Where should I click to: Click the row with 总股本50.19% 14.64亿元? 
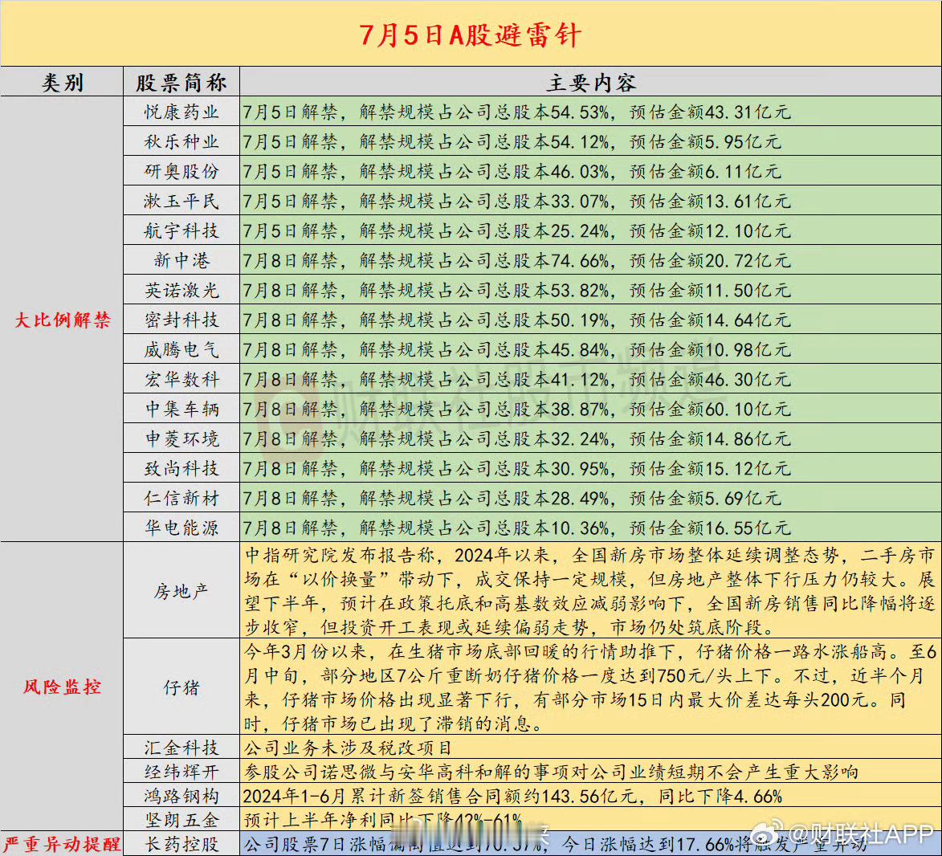click(x=590, y=320)
